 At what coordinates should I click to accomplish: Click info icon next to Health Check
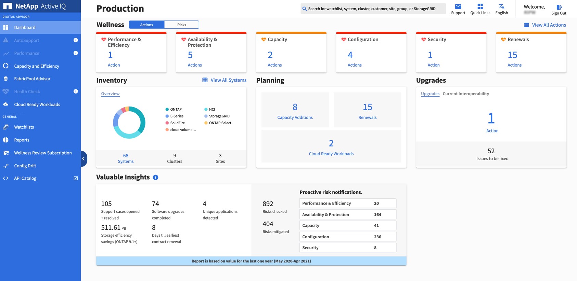click(x=76, y=91)
